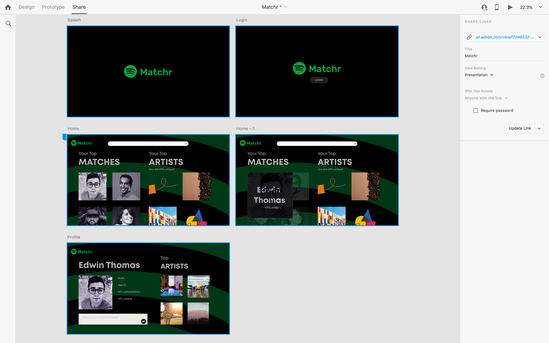Open the View Setting help icon
549x343 pixels.
(x=542, y=76)
